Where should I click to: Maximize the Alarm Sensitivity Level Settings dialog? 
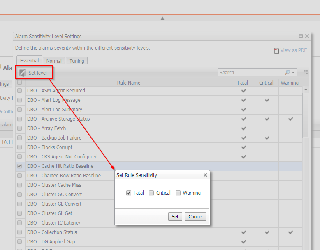[x=301, y=37]
